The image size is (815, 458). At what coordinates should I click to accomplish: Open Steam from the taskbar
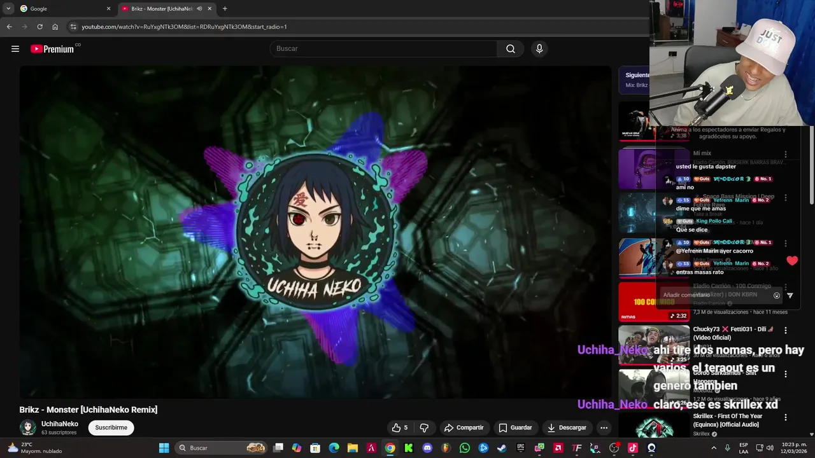(x=502, y=448)
